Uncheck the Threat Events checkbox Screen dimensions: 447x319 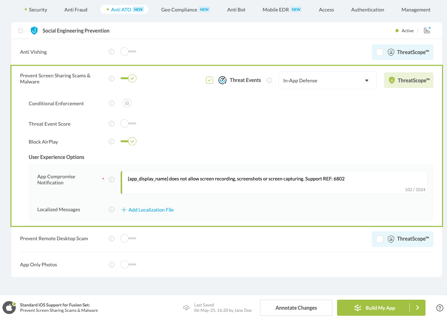click(x=210, y=80)
